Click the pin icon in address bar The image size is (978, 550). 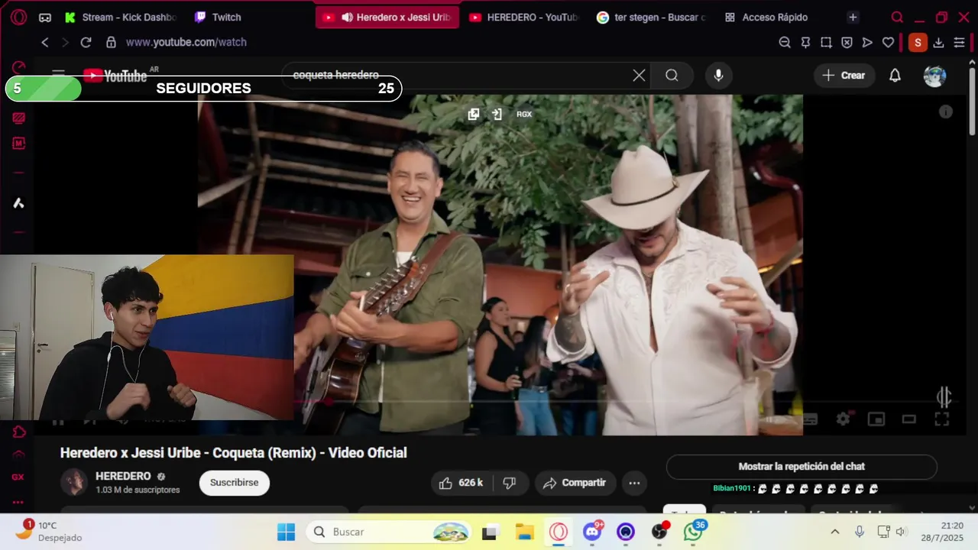[805, 43]
